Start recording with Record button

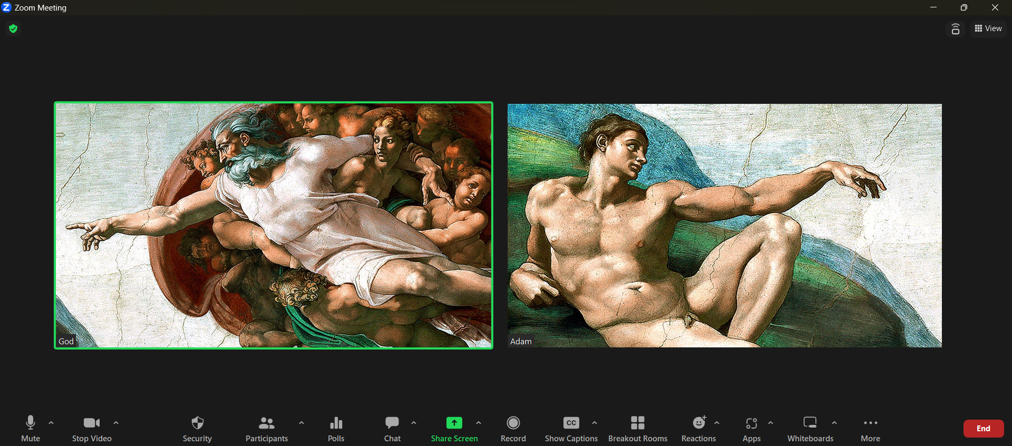click(x=513, y=429)
